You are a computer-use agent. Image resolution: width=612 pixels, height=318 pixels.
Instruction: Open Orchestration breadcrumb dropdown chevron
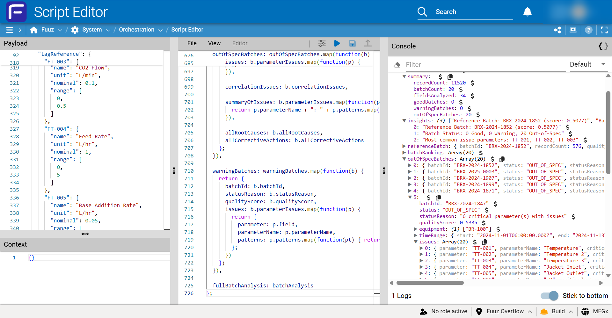[x=160, y=30]
